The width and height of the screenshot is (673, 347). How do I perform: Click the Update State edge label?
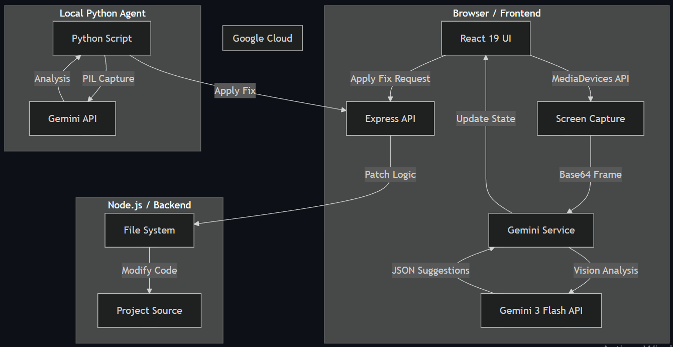click(x=486, y=119)
